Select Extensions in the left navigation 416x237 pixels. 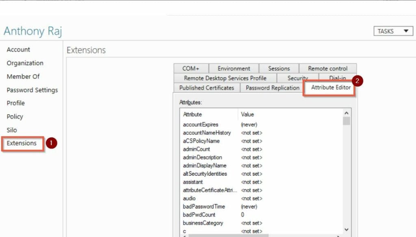[x=23, y=144]
